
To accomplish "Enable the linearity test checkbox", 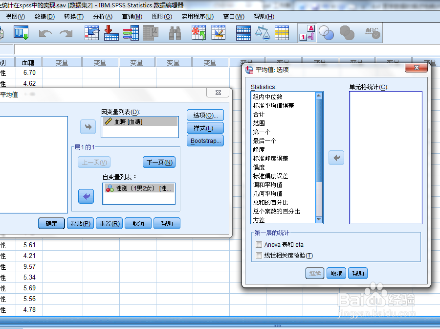I will click(x=259, y=256).
